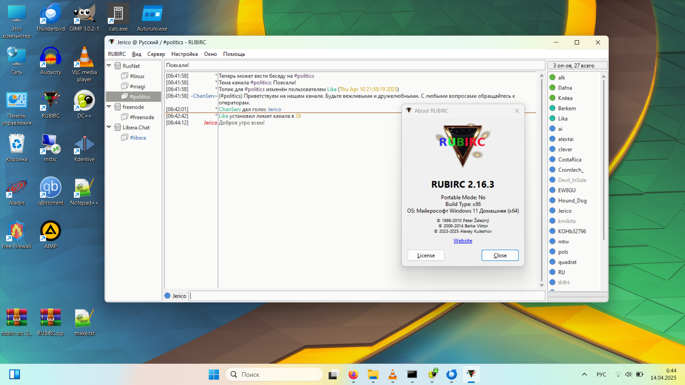Image resolution: width=685 pixels, height=385 pixels.
Task: Select the make.txt file on desktop
Action: (x=84, y=322)
